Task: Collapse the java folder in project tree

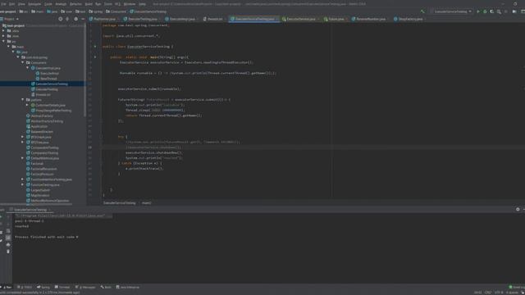Action: (x=13, y=52)
